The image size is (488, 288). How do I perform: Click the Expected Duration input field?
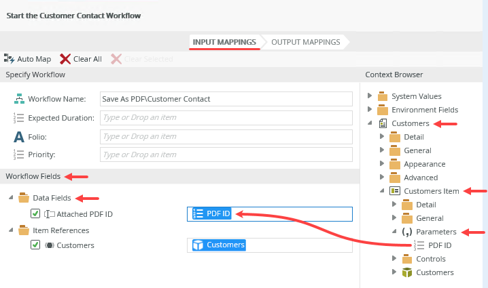(226, 118)
